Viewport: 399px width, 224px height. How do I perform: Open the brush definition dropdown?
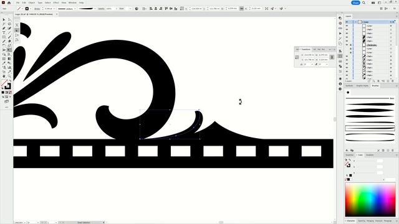pos(95,9)
